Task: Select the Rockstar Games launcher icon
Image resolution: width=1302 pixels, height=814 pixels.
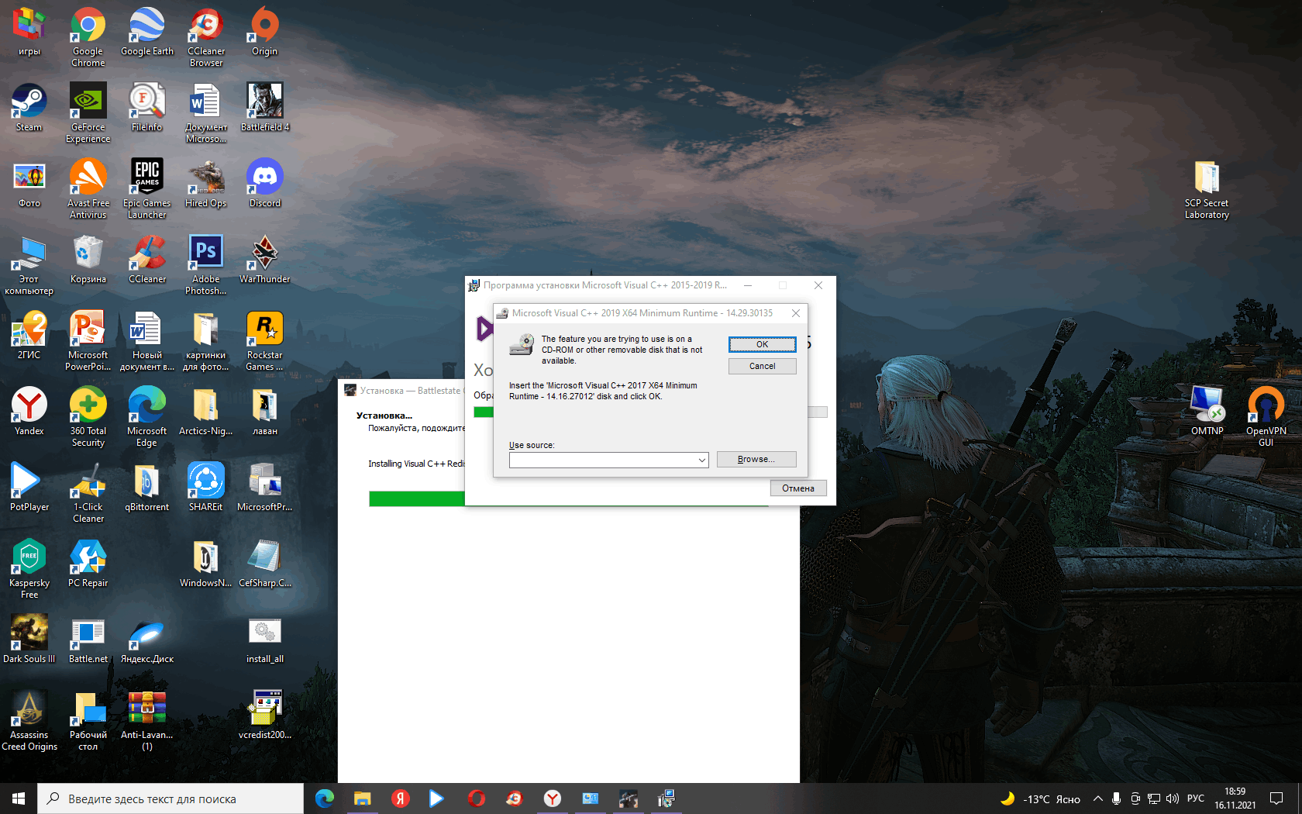Action: [265, 340]
